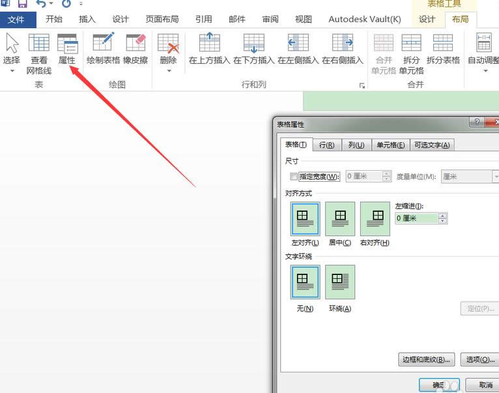The image size is (499, 393).
Task: Open Autodesk Vault(K) tab
Action: [365, 20]
